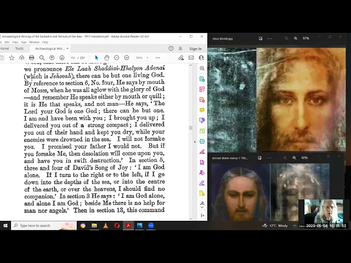Screen dimensions: 351x263
Task: Click the scroll down arrow of the PDF scrollbar
Action: pyautogui.click(x=191, y=219)
